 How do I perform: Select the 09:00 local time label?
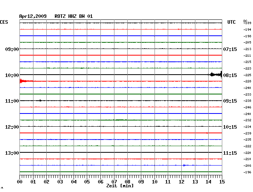pyautogui.click(x=12, y=49)
